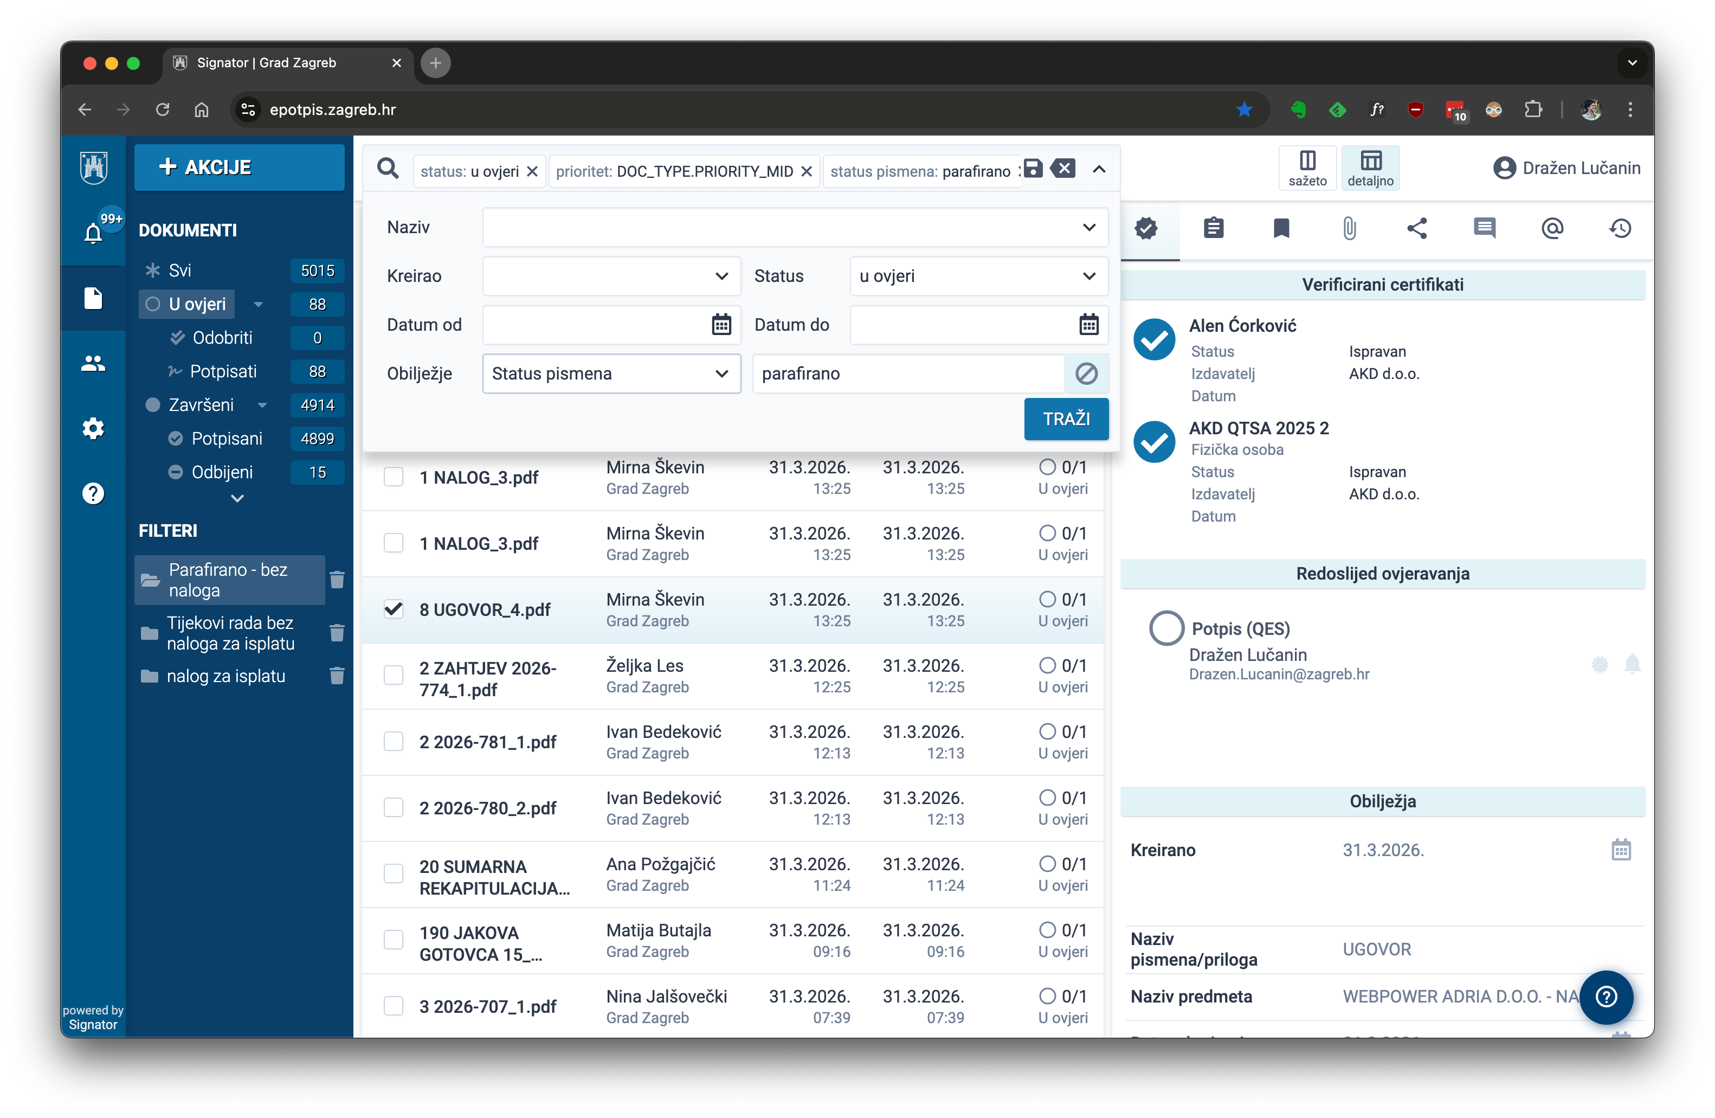Viewport: 1715px width, 1118px height.
Task: Select the 3 2026-707_1.pdf checkbox
Action: [394, 1006]
